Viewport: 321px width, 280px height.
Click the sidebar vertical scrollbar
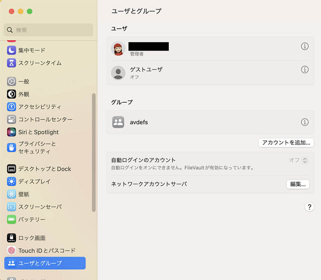(x=94, y=152)
